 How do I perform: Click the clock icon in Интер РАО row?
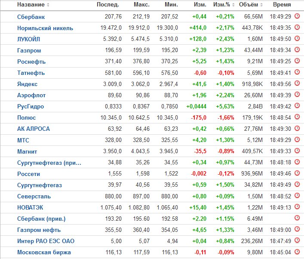(297, 240)
